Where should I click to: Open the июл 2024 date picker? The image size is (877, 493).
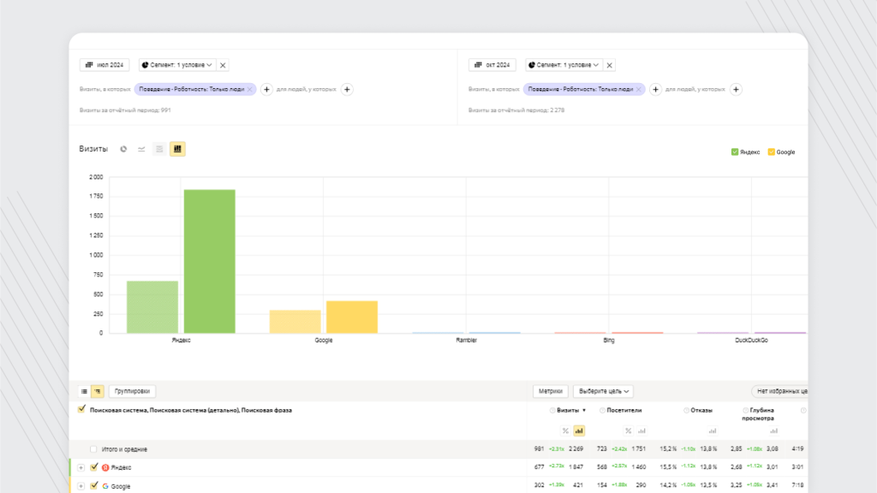pos(104,65)
